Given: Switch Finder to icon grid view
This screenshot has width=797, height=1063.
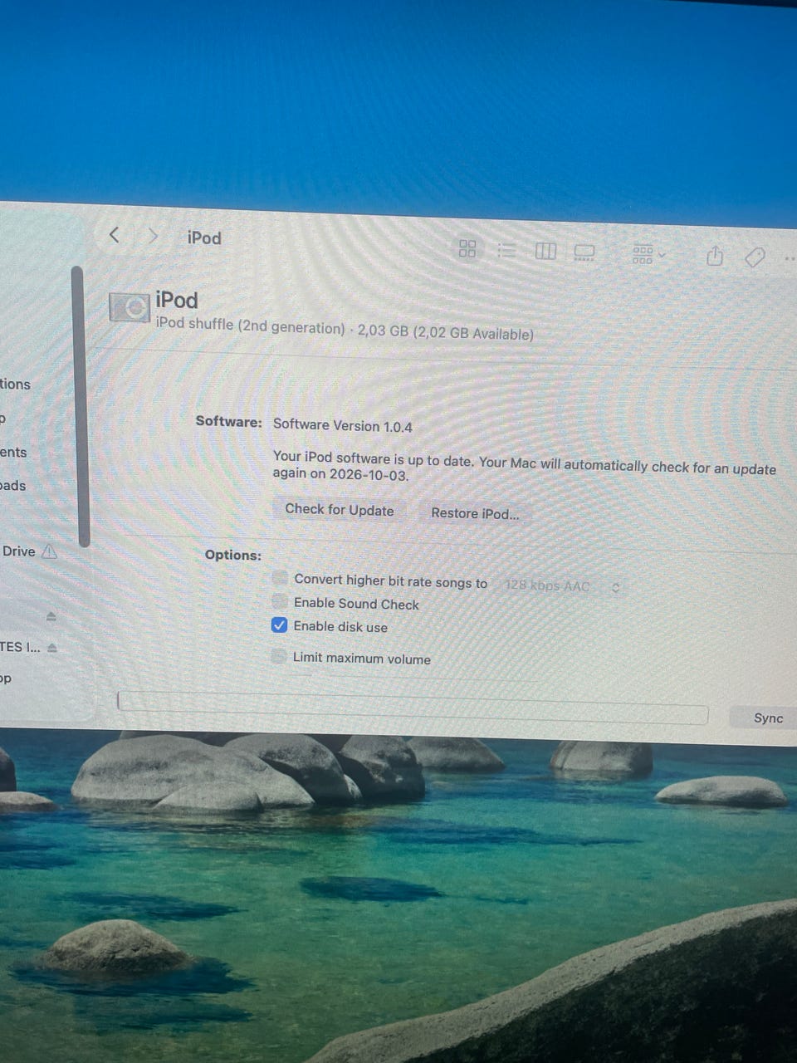Looking at the screenshot, I should tap(467, 248).
